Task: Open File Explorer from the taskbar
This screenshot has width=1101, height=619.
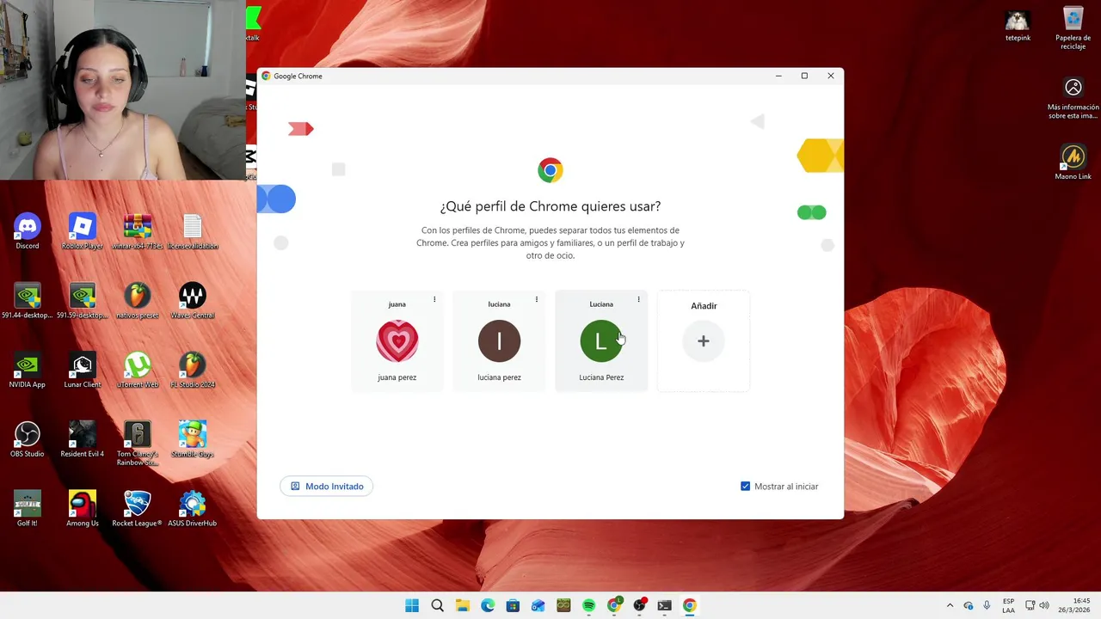Action: point(463,606)
